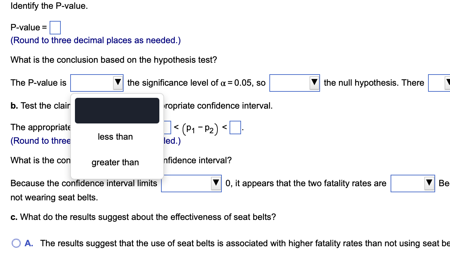
Task: Click the lower bound box left of (p1 - p2)
Action: (x=168, y=127)
